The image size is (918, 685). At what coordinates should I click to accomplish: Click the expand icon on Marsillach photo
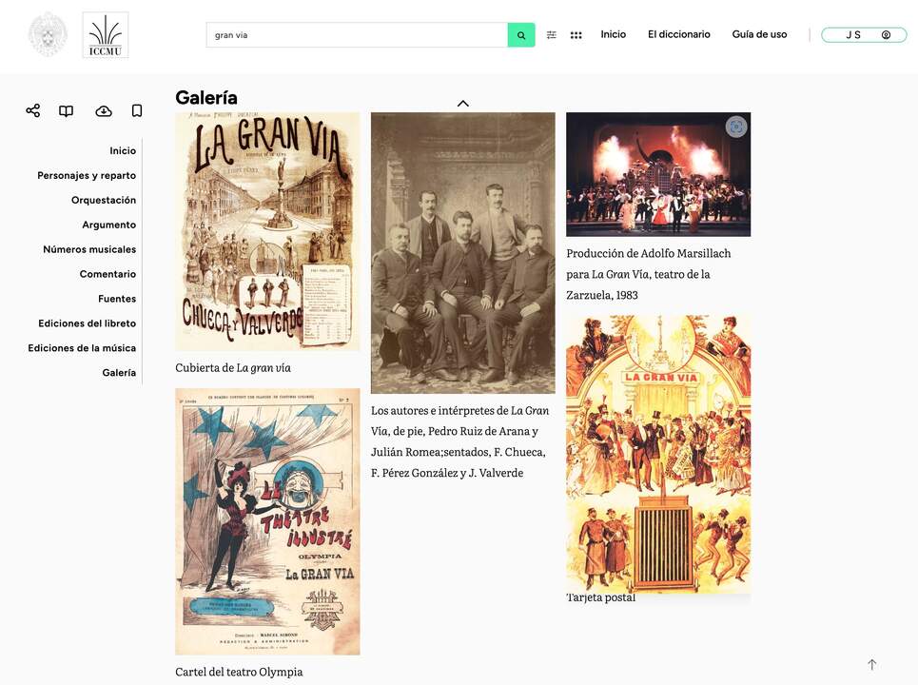pyautogui.click(x=736, y=127)
